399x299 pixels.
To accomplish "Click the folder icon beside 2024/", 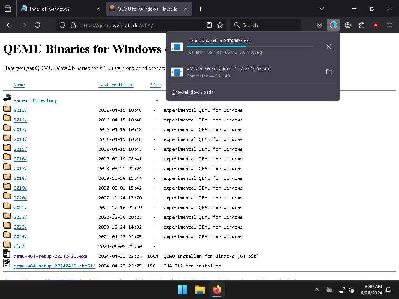I will [7, 235].
